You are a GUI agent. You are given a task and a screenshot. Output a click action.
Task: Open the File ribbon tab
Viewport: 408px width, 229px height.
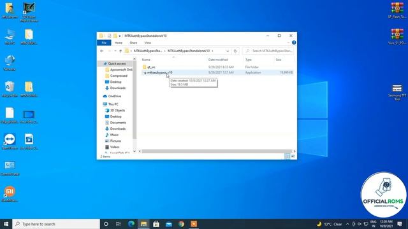(104, 43)
